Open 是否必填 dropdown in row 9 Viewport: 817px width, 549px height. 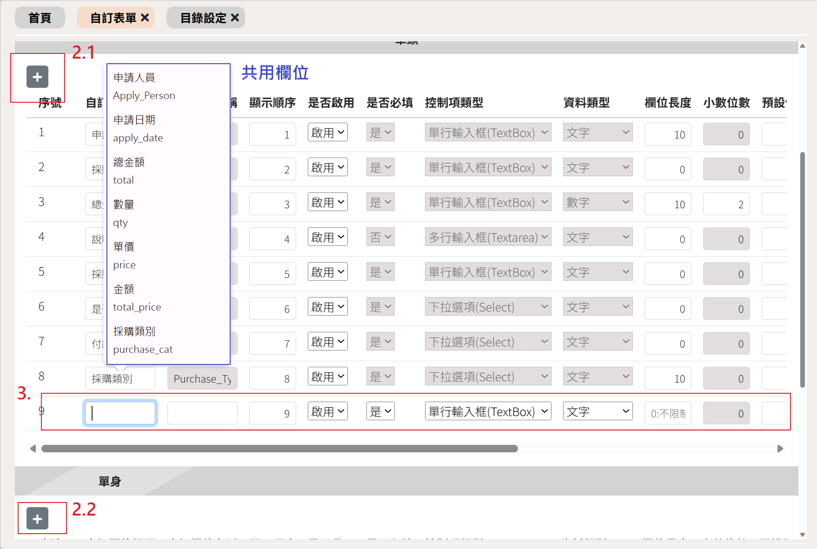click(380, 411)
